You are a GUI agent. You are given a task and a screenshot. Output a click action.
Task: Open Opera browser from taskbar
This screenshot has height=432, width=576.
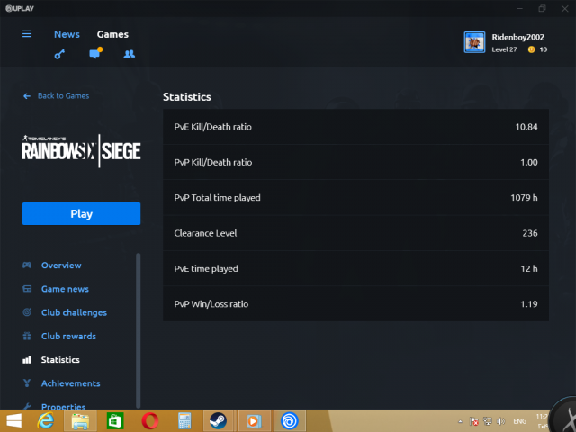(150, 421)
